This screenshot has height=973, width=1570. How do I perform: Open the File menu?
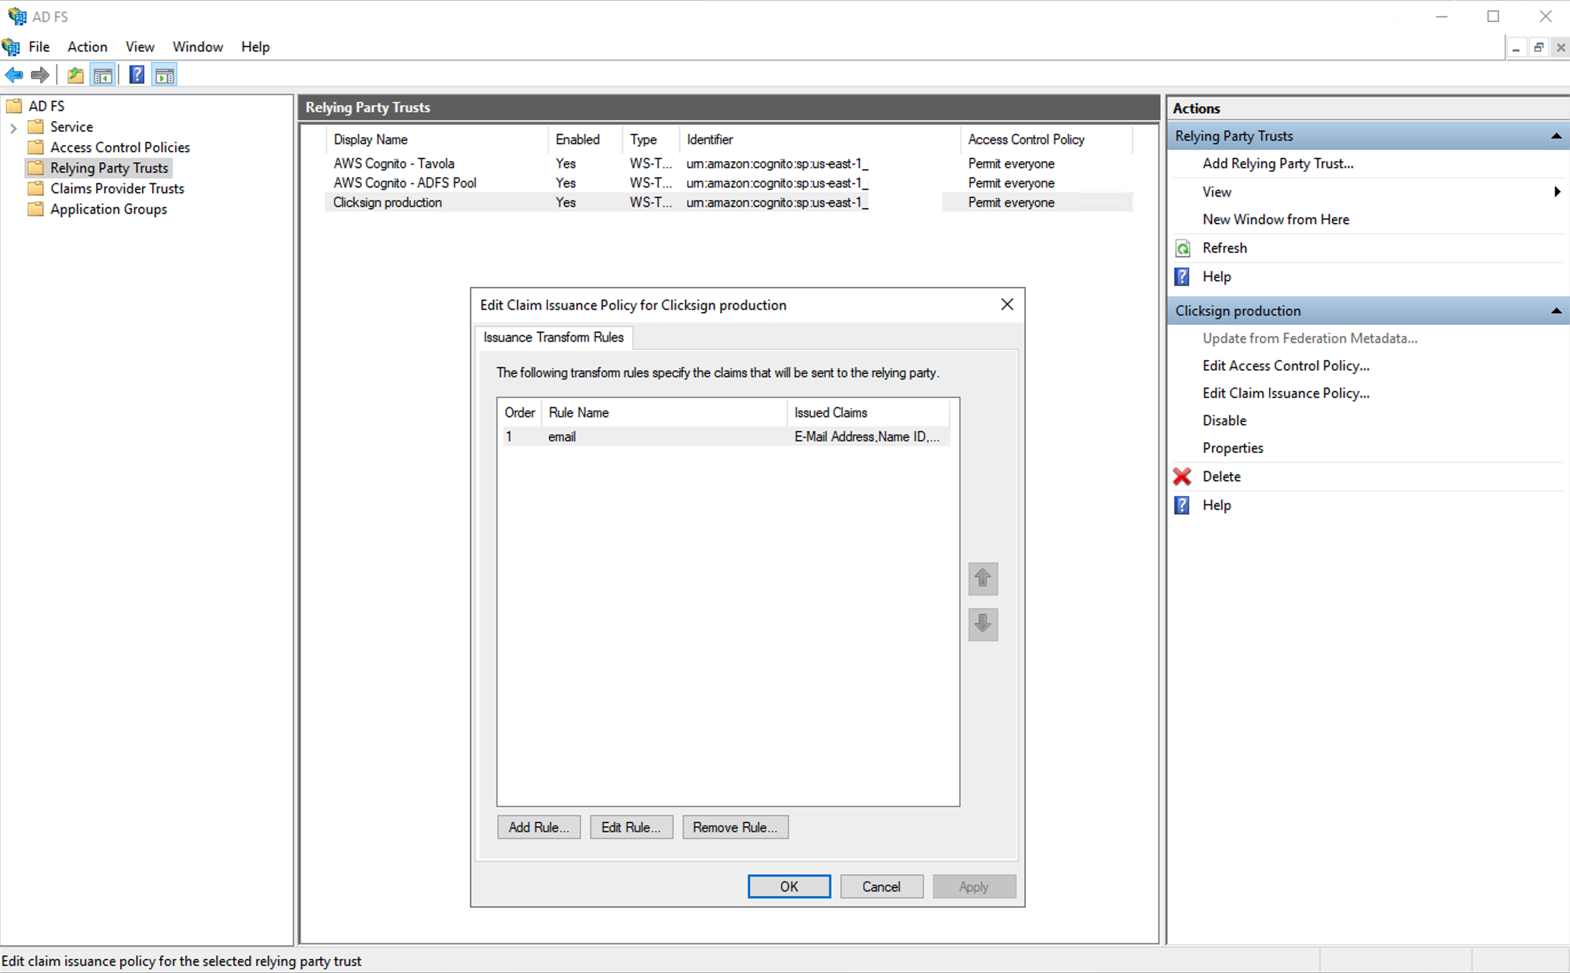click(39, 47)
